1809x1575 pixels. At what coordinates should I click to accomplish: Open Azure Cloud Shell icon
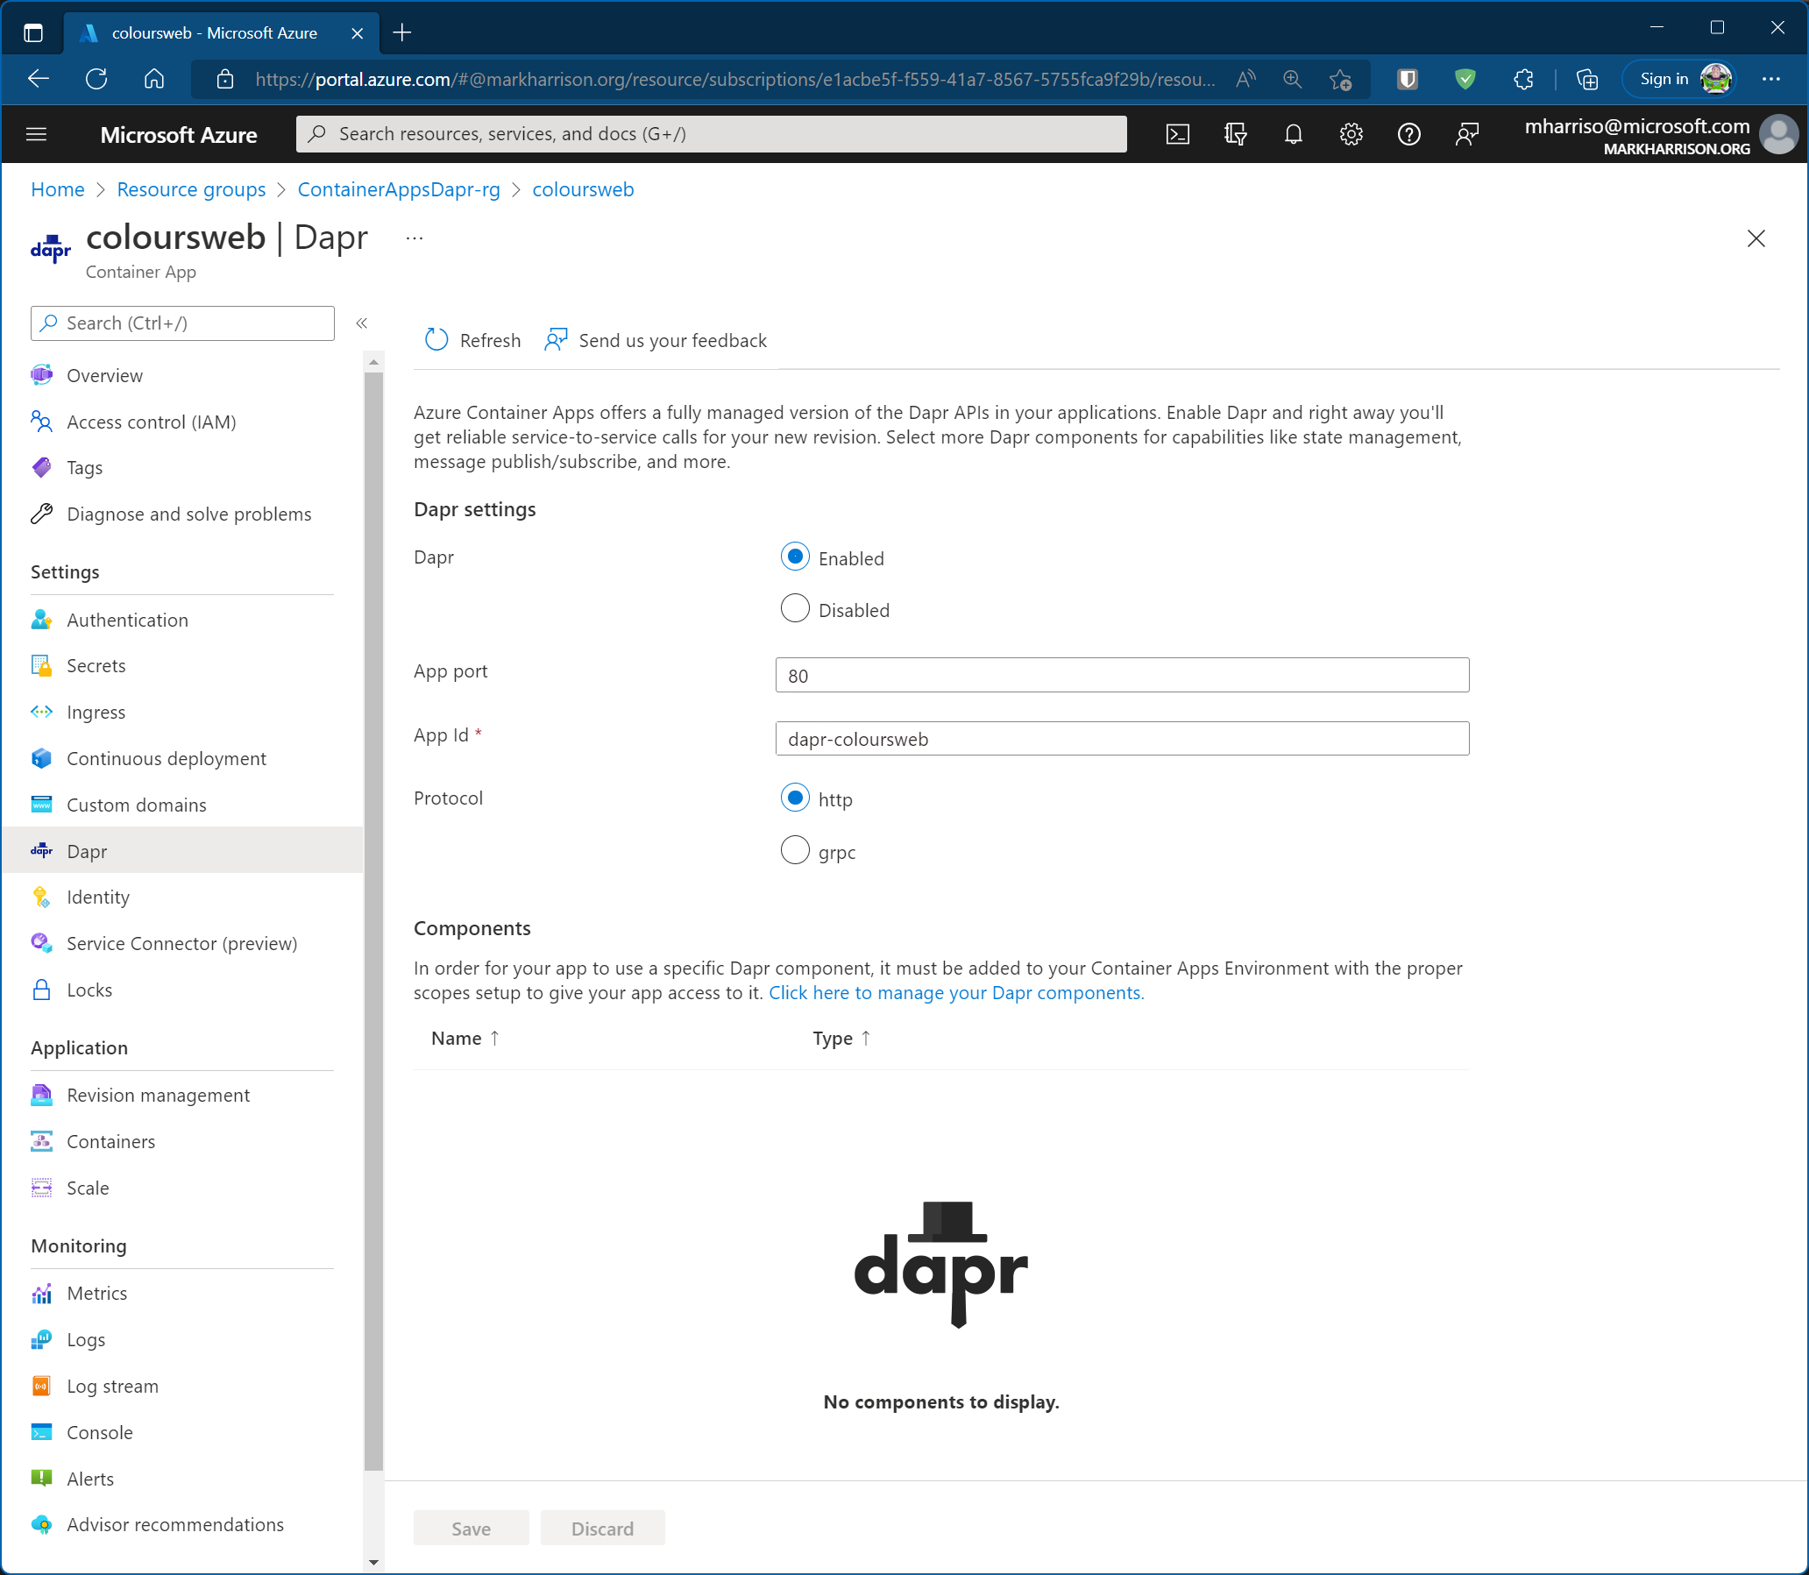pos(1177,133)
